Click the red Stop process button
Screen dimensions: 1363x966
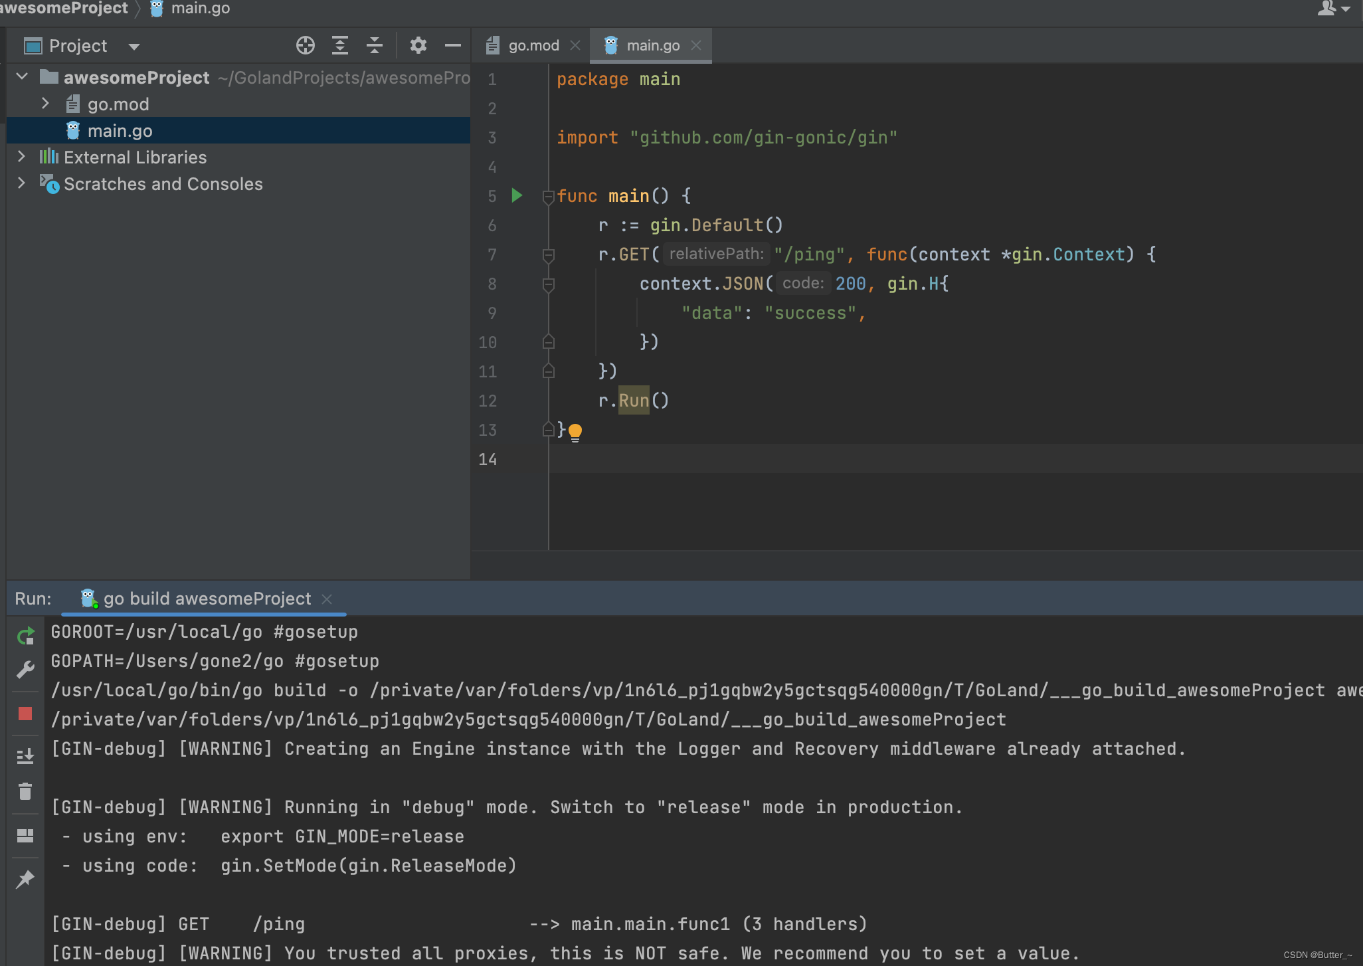(x=25, y=714)
